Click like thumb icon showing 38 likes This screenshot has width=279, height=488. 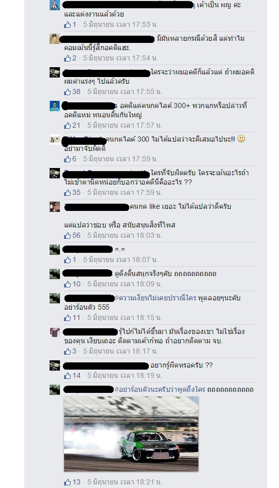pyautogui.click(x=68, y=92)
